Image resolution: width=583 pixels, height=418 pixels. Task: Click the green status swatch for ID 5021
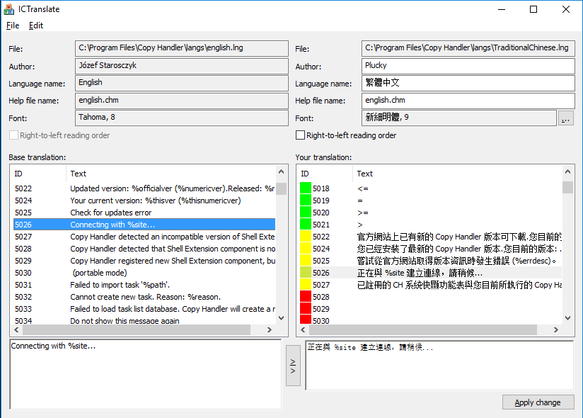click(x=306, y=224)
